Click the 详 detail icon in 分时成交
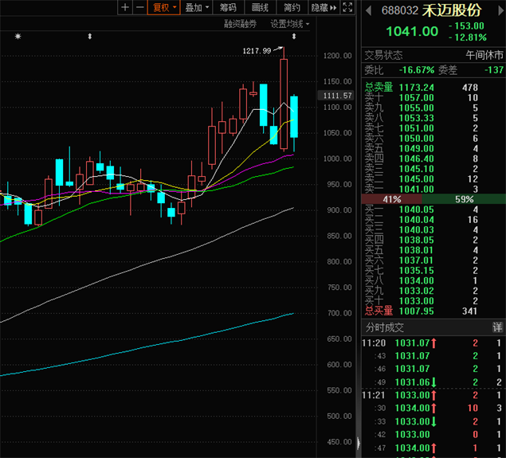 497,327
